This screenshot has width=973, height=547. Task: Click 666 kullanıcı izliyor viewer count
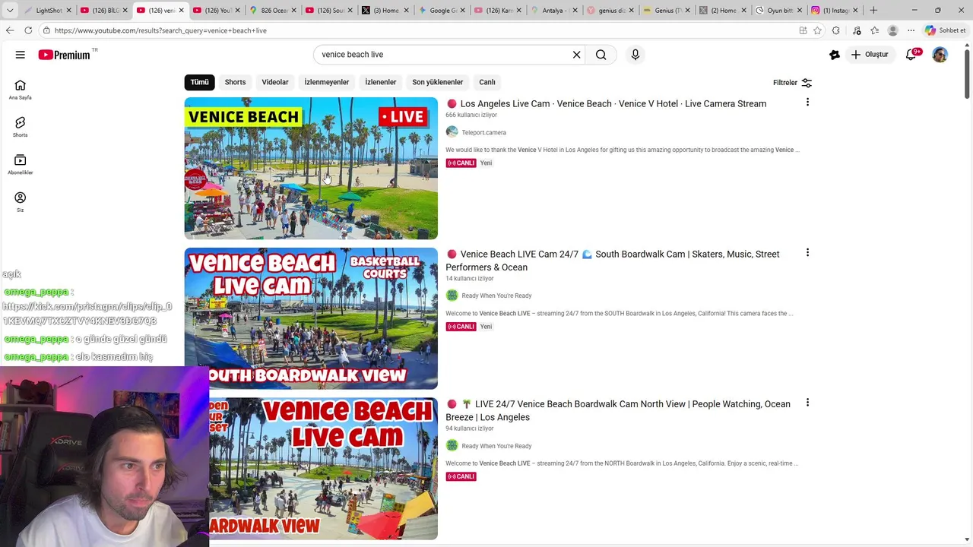click(471, 115)
